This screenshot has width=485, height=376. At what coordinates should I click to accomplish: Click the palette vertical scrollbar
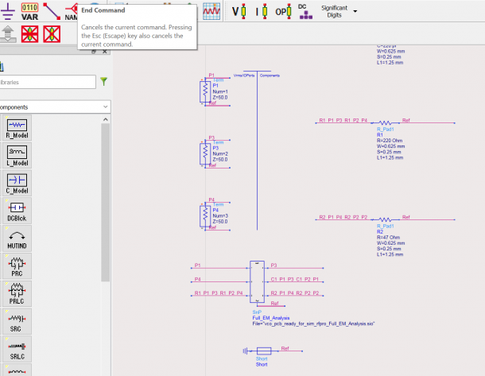(105, 199)
